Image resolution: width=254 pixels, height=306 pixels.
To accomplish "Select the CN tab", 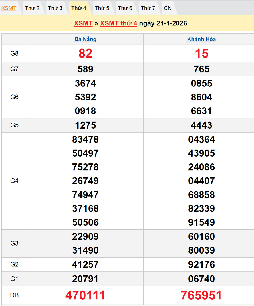I will 168,8.
